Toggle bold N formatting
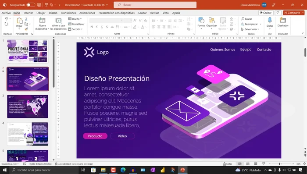The width and height of the screenshot is (307, 174). tap(92, 27)
